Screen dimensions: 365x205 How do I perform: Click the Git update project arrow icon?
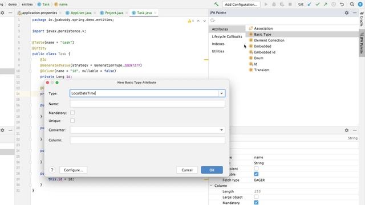pos(309,4)
